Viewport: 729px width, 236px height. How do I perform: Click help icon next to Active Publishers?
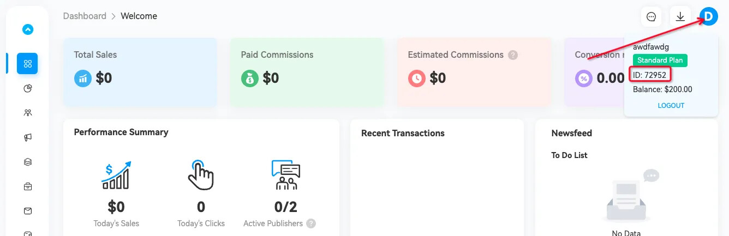pos(311,223)
